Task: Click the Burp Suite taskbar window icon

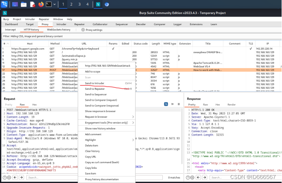Action: [x=98, y=4]
